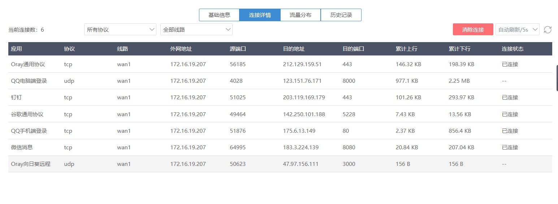The width and height of the screenshot is (558, 204).
Task: Click download value 293.97 KB
Action: click(x=462, y=98)
